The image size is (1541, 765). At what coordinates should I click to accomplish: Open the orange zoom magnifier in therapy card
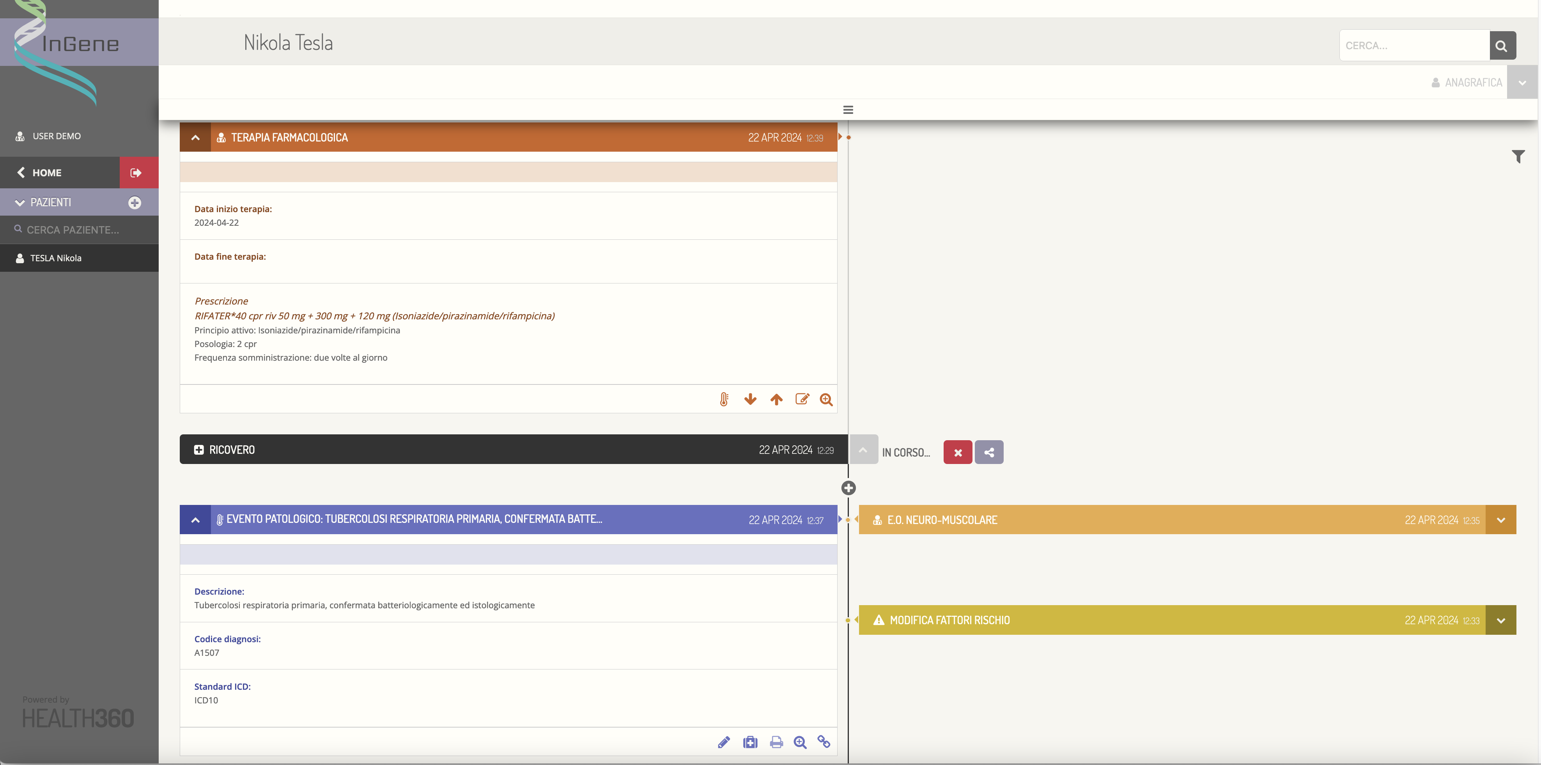[826, 400]
